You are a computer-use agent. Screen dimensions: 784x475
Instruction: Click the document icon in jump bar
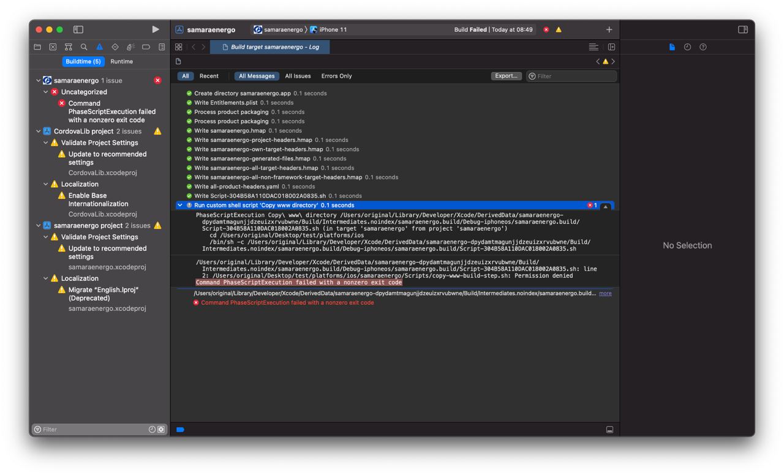click(178, 61)
